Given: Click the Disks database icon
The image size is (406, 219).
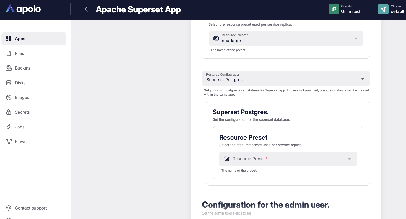Looking at the screenshot, I should point(9,83).
